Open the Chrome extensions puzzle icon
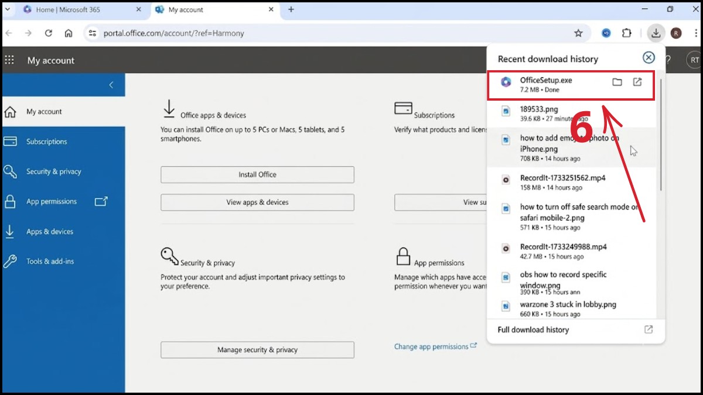 coord(627,33)
